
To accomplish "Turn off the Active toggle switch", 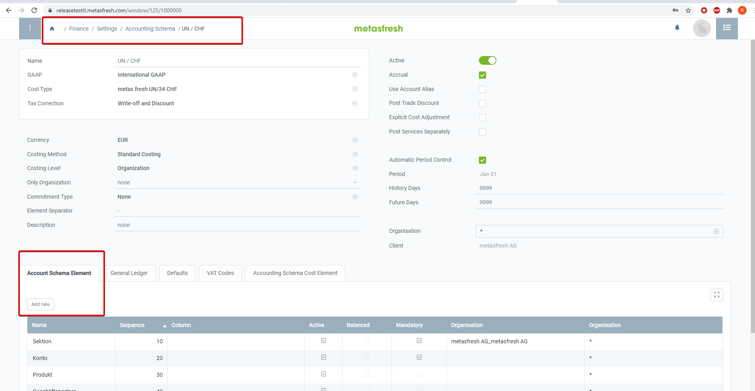I will (487, 60).
